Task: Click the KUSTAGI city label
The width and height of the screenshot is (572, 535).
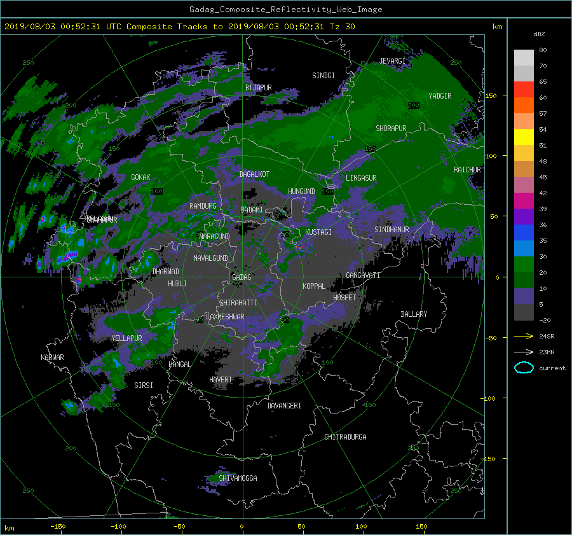Action: [318, 232]
